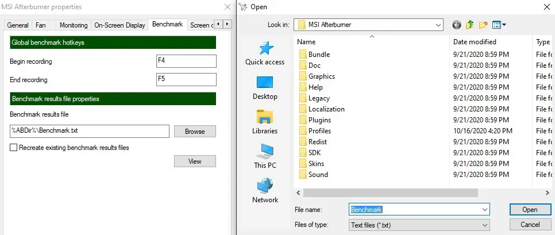
Task: Select Quick access in the places bar
Action: (x=265, y=53)
